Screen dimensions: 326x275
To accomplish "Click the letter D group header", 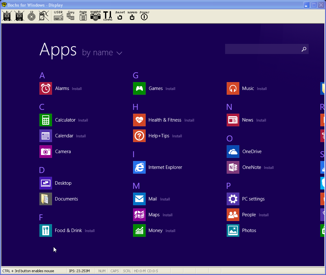I will coord(42,170).
